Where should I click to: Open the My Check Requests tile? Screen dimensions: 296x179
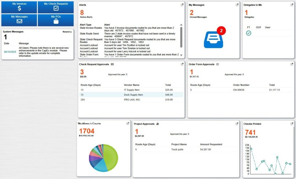pos(56,7)
